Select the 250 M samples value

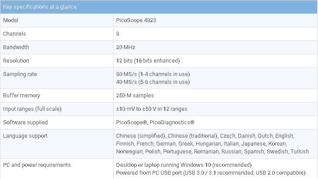pos(135,95)
